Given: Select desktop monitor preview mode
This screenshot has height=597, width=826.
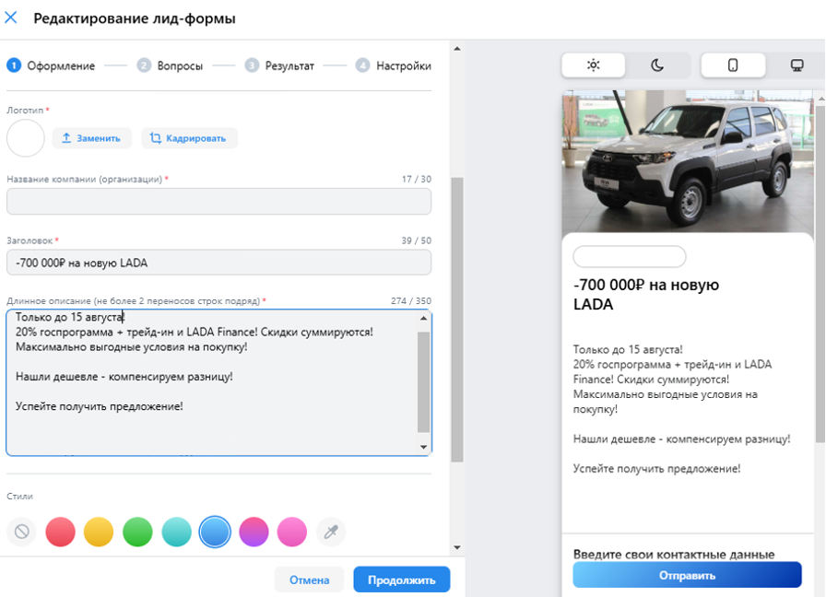Looking at the screenshot, I should pyautogui.click(x=797, y=65).
